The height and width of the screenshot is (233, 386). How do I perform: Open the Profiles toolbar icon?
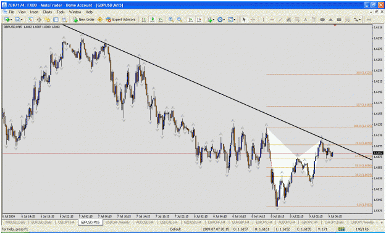[x=18, y=20]
